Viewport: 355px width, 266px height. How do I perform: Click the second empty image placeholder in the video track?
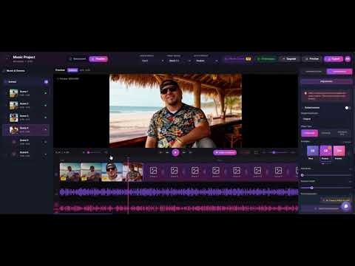pos(174,171)
